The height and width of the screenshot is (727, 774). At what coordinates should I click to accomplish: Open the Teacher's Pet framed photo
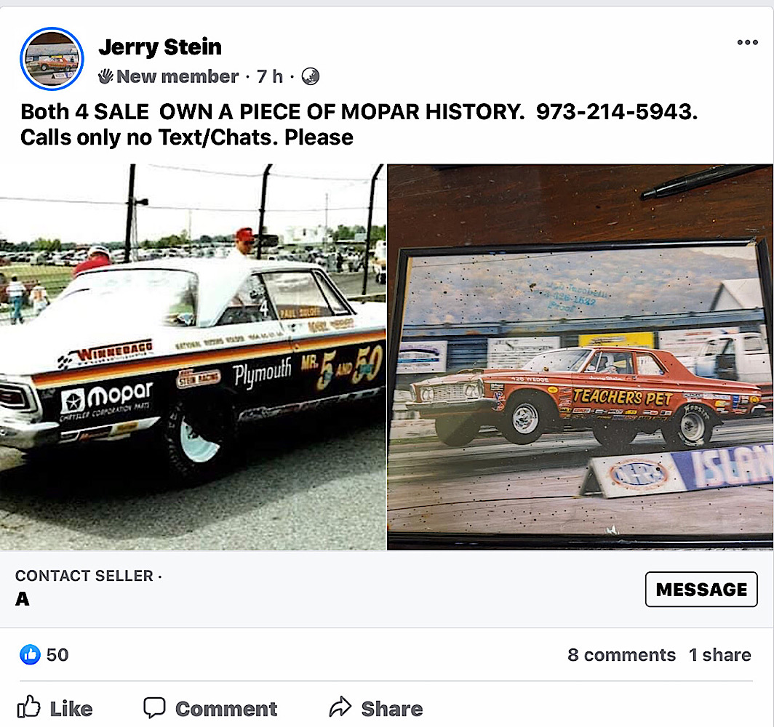580,357
